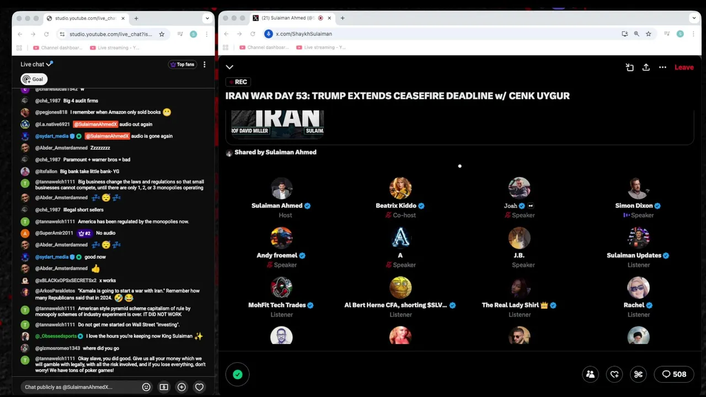Click the heart-plus reaction icon in Space

pyautogui.click(x=614, y=374)
